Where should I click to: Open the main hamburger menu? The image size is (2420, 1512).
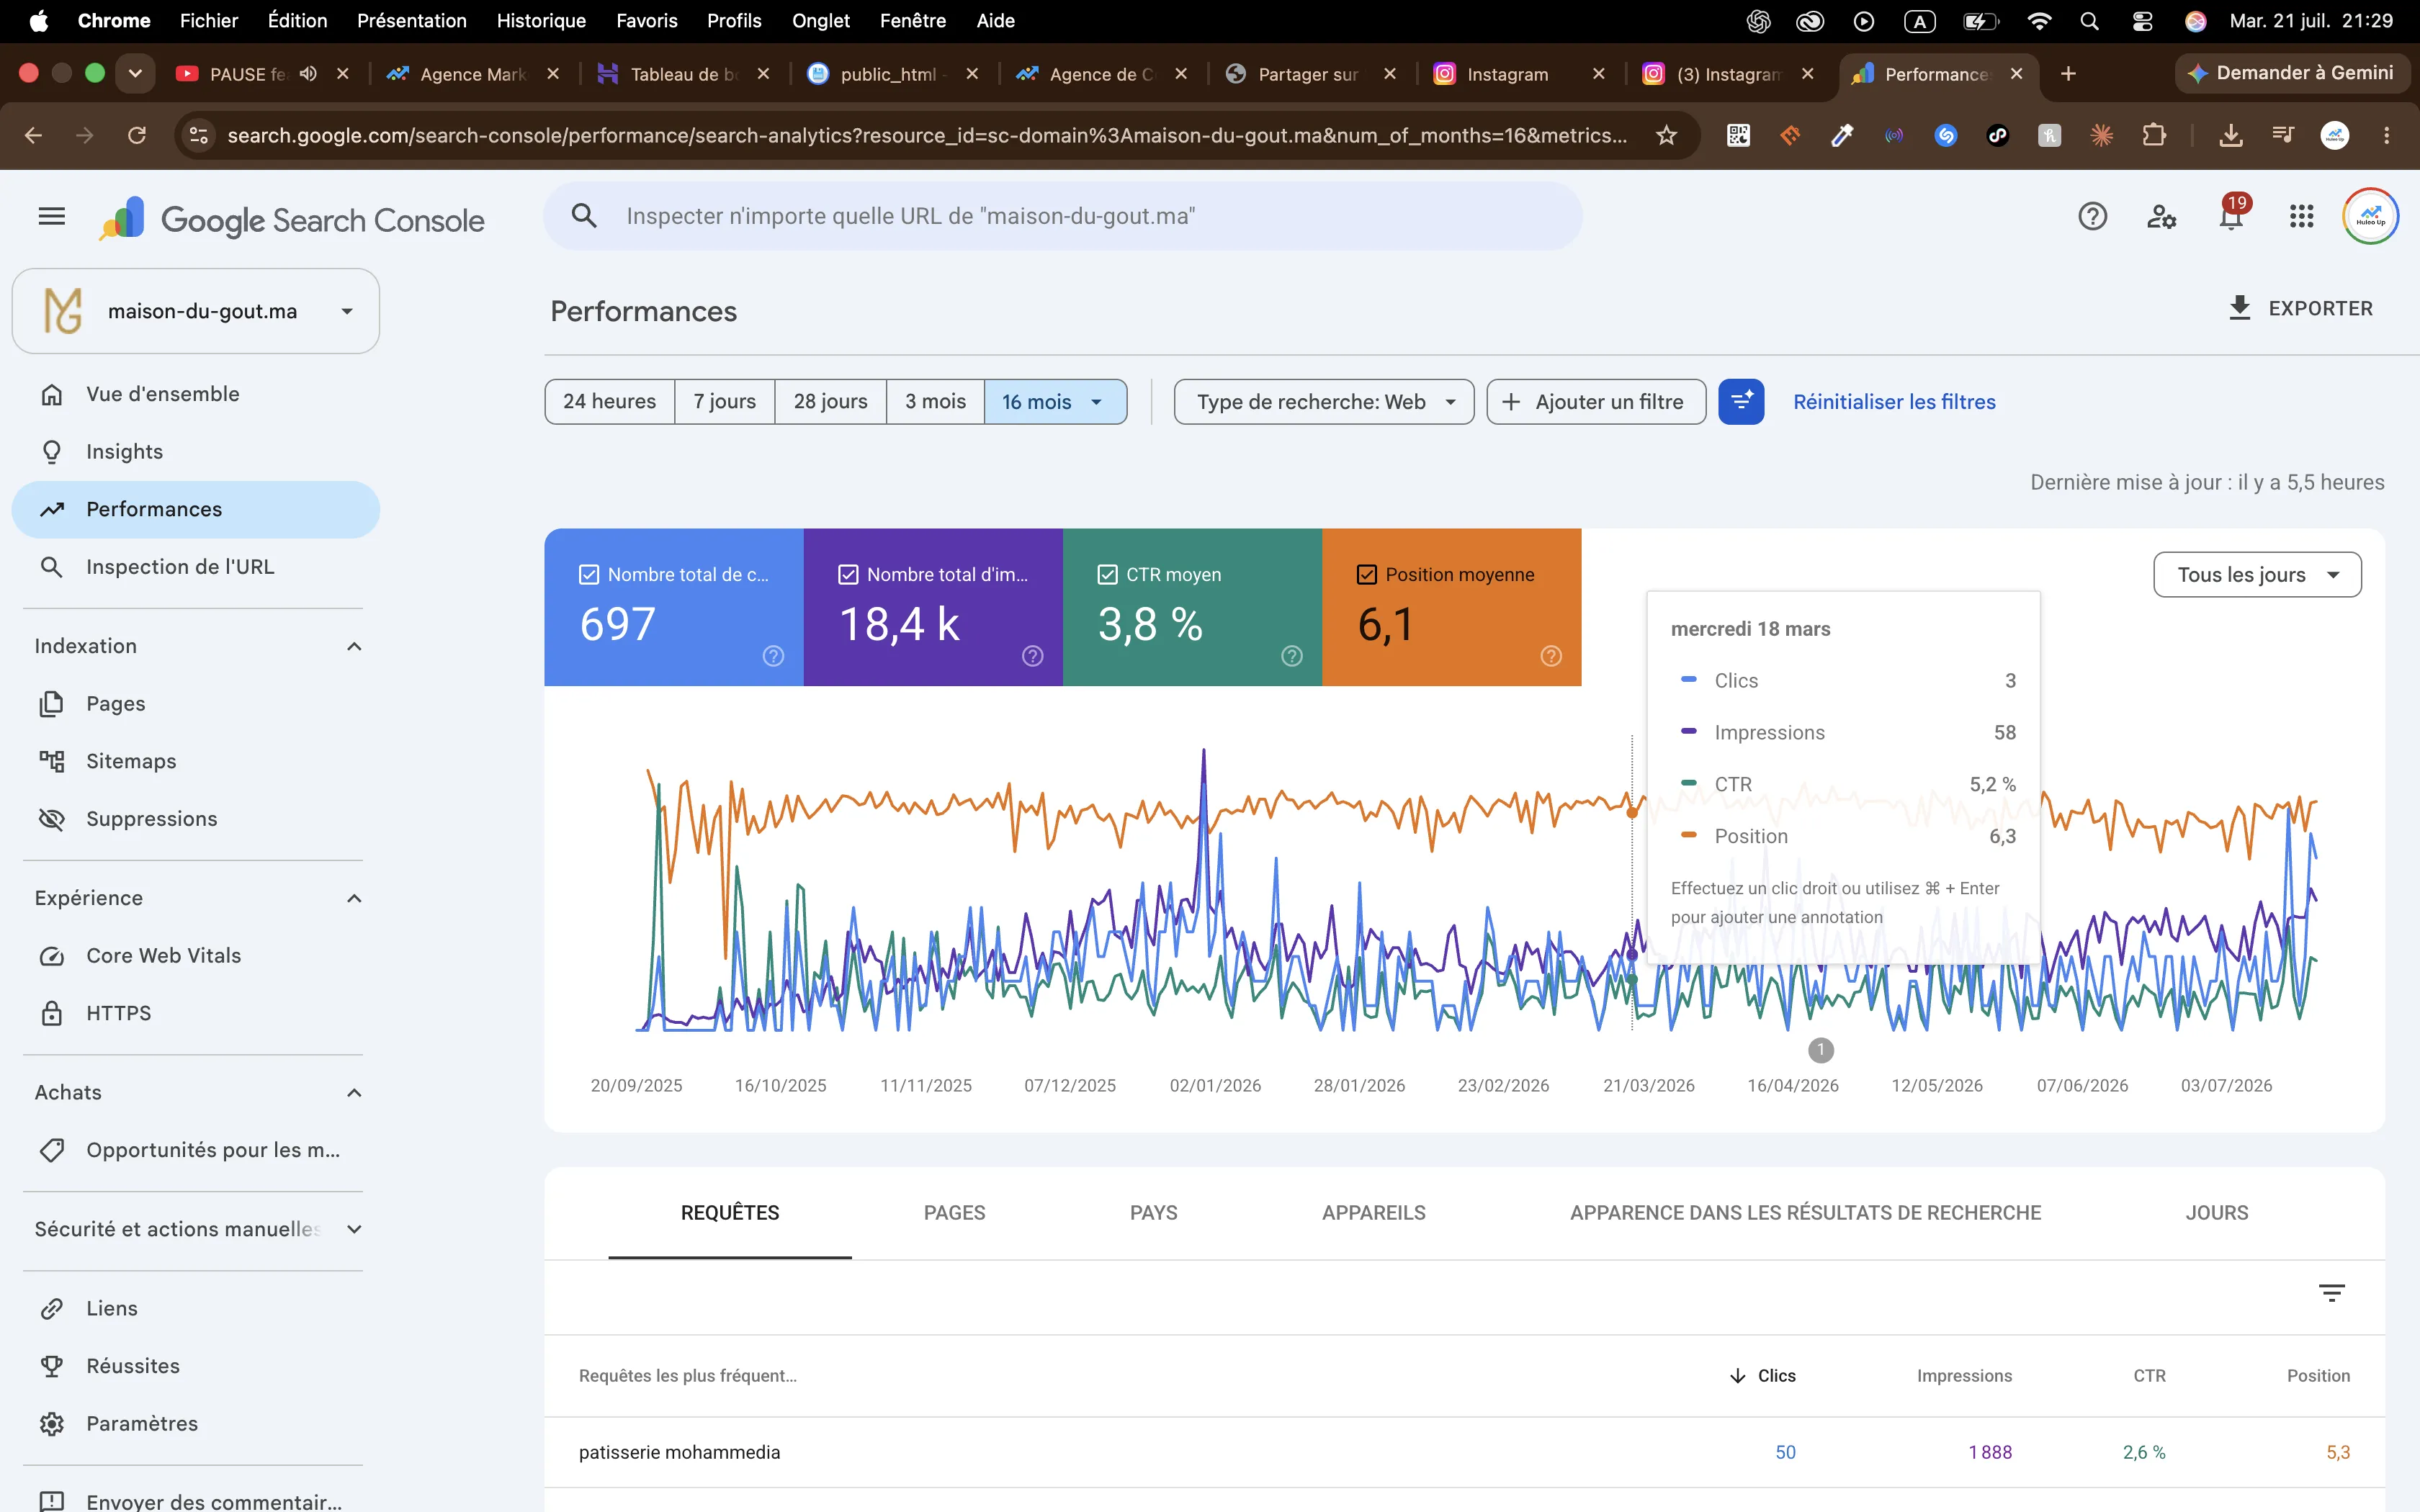click(x=51, y=216)
